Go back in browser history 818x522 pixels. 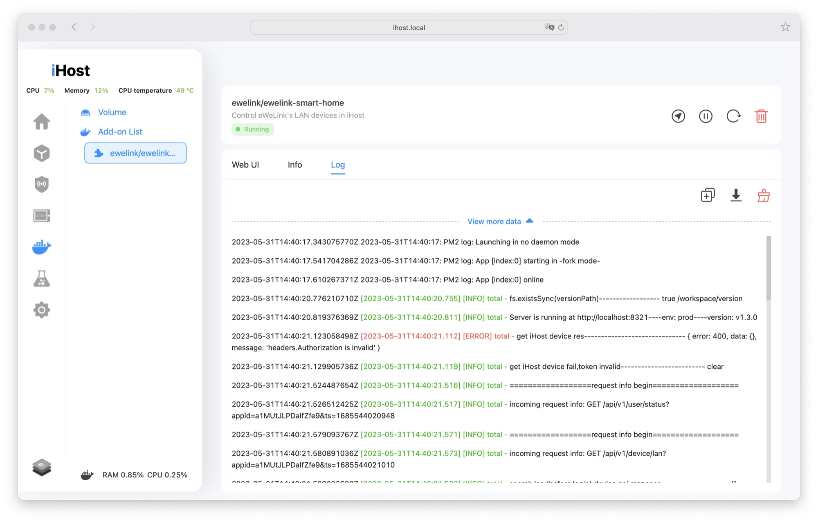[74, 27]
